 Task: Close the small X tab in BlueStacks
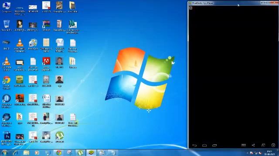[x=191, y=8]
